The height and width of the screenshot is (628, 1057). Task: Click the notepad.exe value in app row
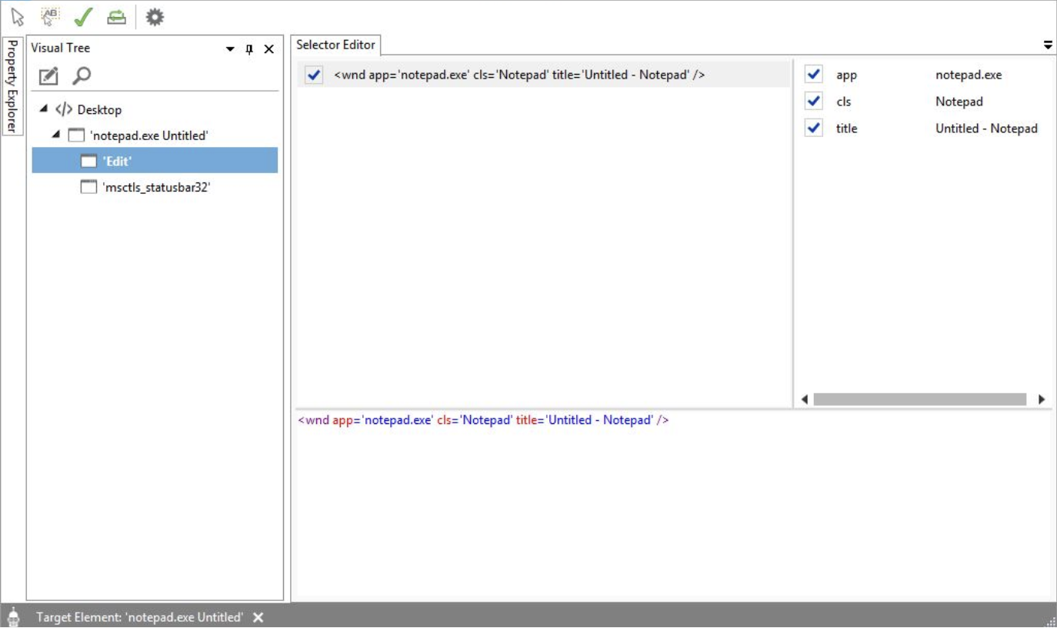[969, 75]
